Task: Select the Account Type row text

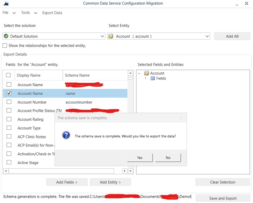Action: point(29,128)
